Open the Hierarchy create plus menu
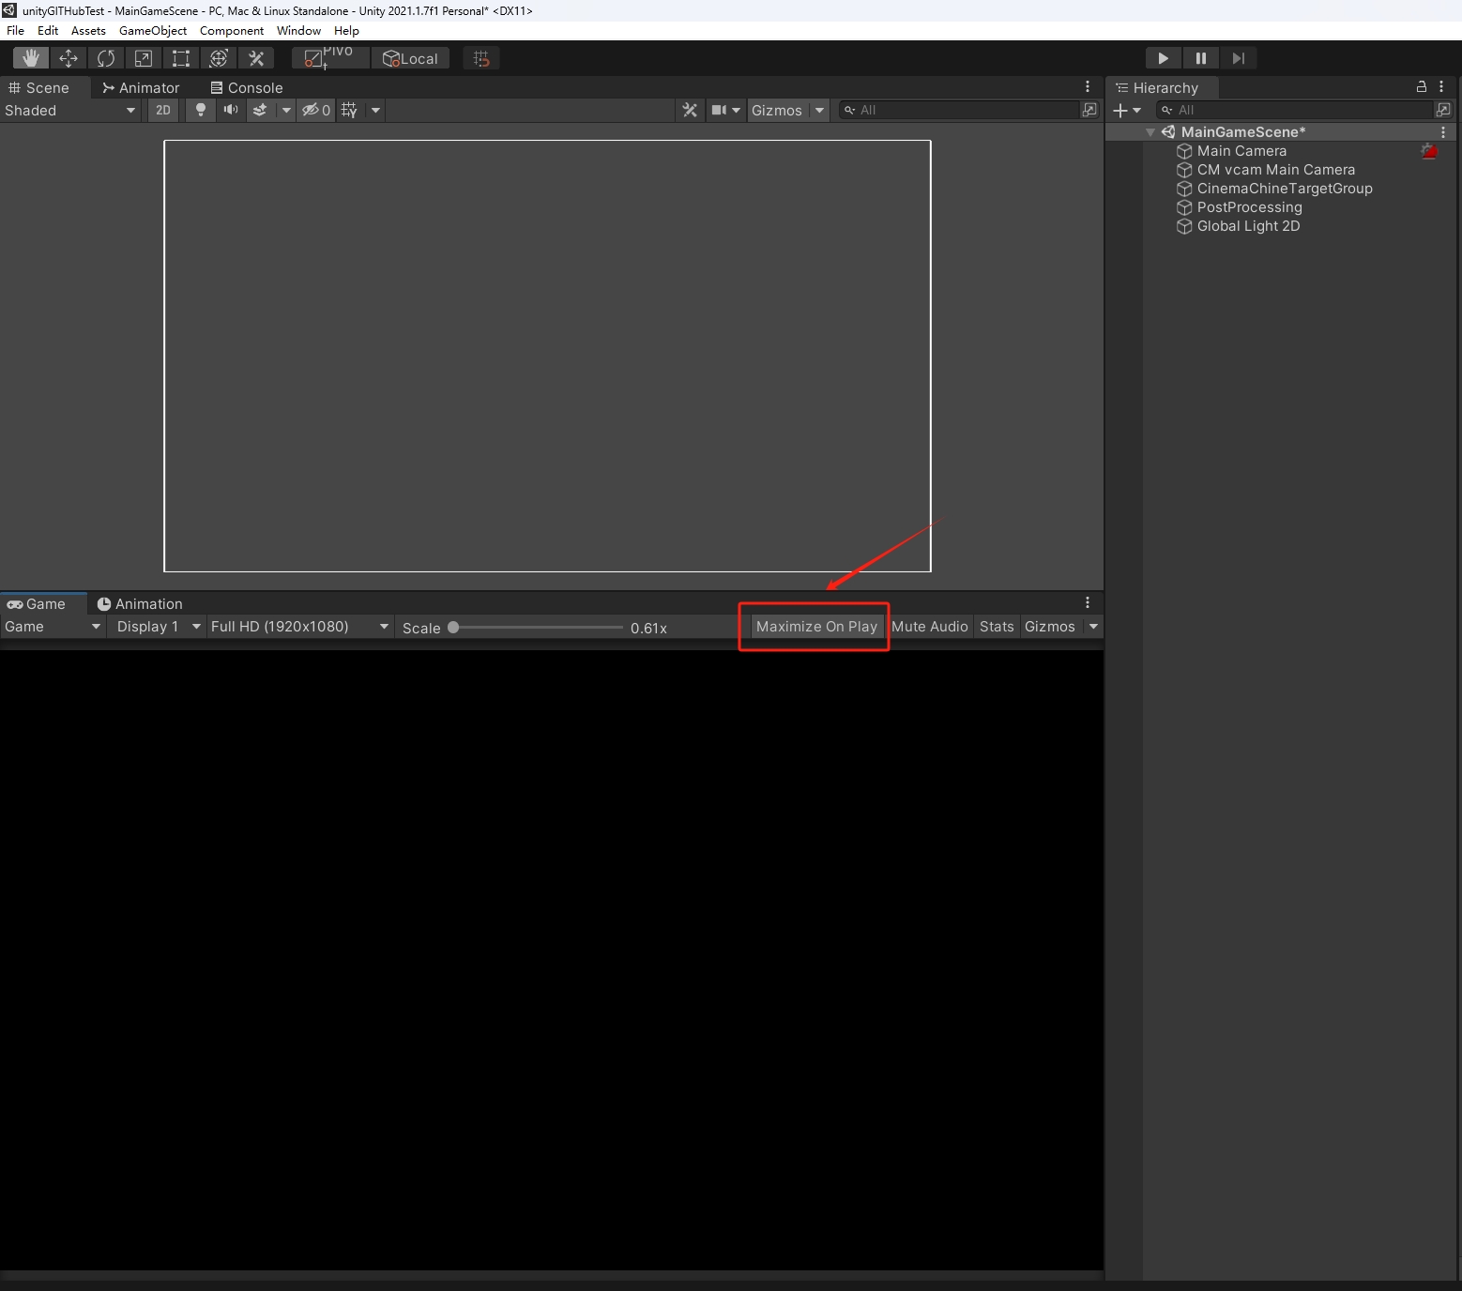The image size is (1462, 1291). click(x=1127, y=110)
